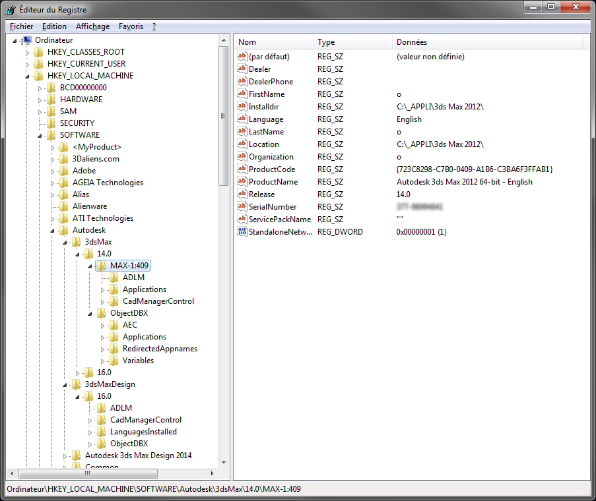Viewport: 596px width, 501px height.
Task: Click the HKEY_CLASSES_ROOT folder icon
Action: click(x=39, y=52)
